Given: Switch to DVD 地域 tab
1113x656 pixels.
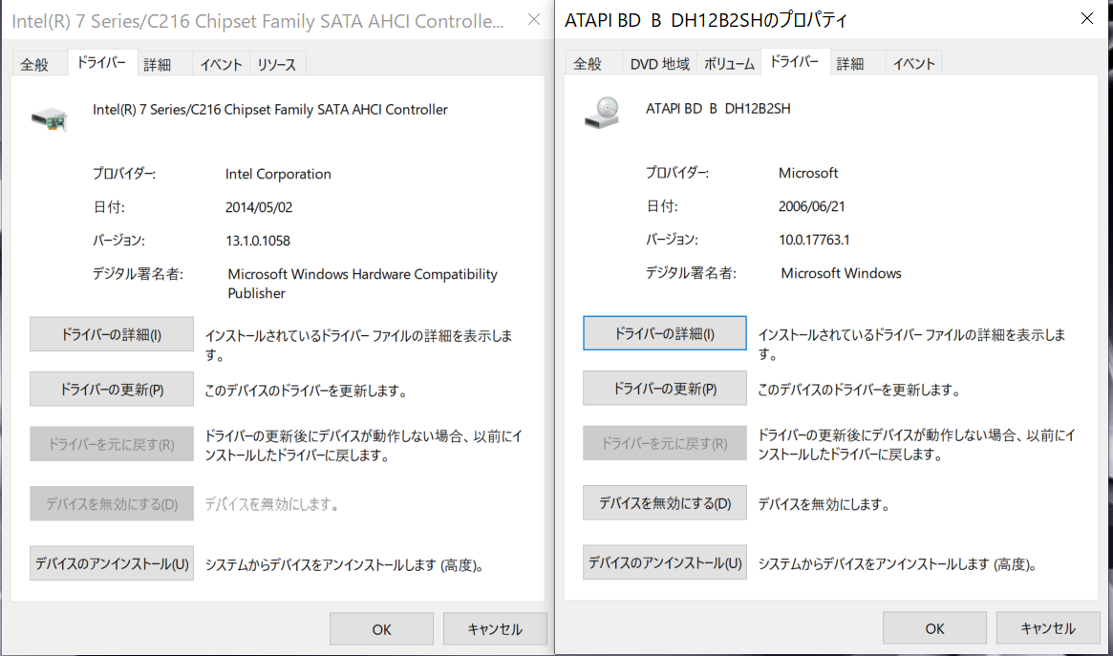Looking at the screenshot, I should coord(659,64).
